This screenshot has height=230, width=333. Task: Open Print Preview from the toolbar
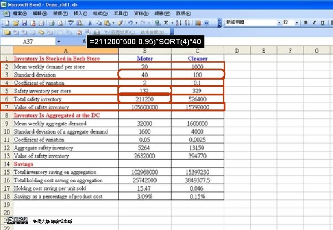coord(60,23)
